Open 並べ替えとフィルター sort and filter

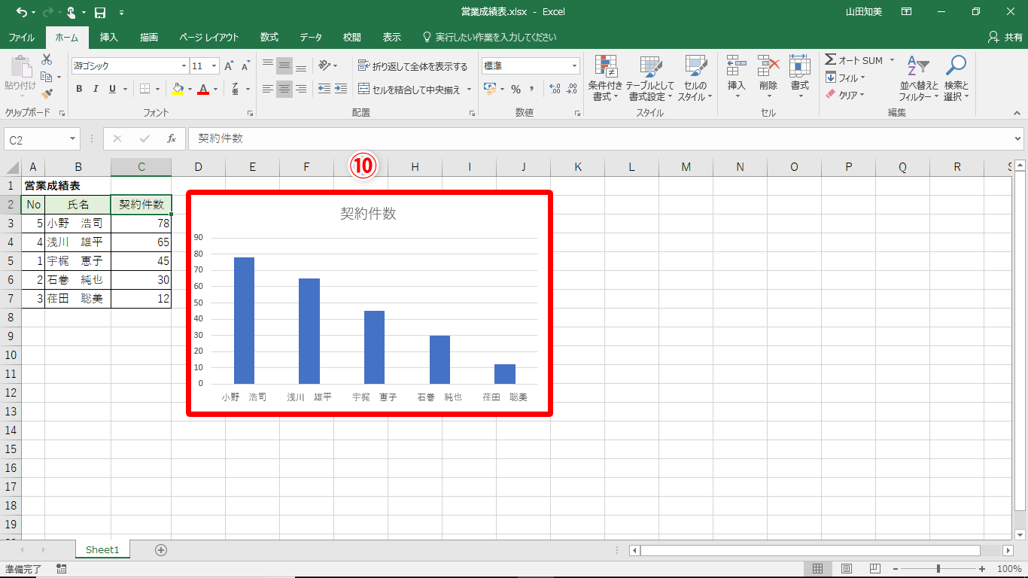click(x=919, y=78)
